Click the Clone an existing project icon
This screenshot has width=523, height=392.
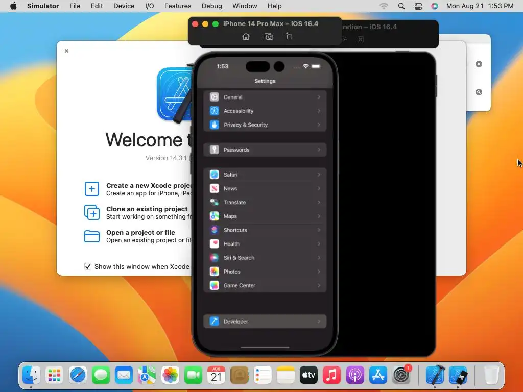click(92, 212)
